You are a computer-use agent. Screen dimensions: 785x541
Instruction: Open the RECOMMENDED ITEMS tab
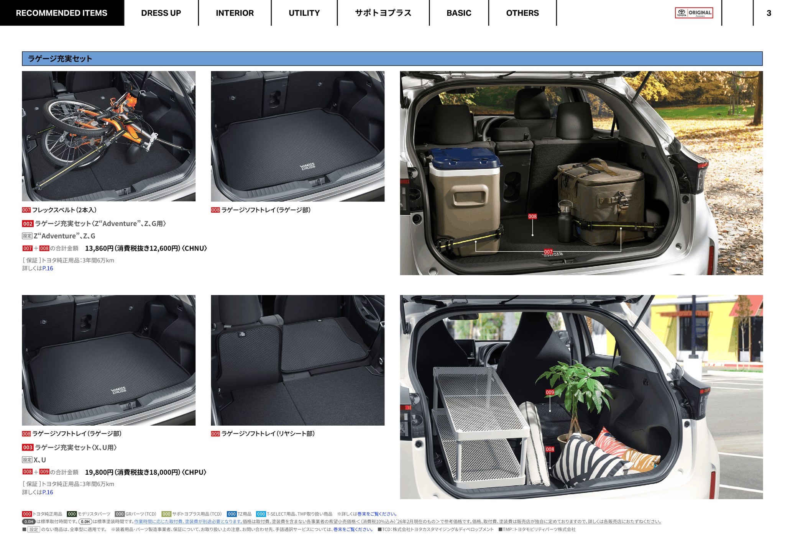(x=62, y=13)
